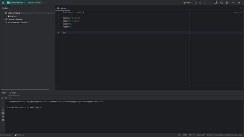Click the warnings indicator in the editor
244x137 pixels.
[x=235, y=13]
